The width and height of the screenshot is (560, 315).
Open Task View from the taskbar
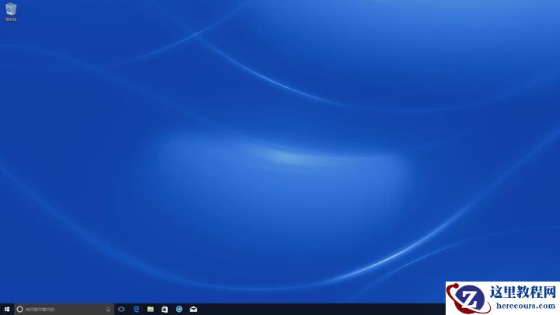(121, 310)
